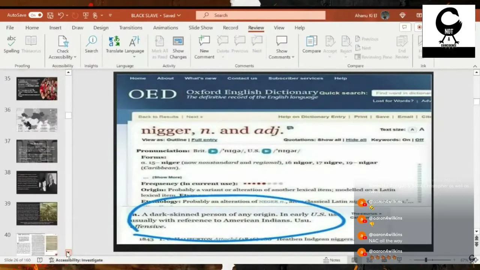Click the spell-check book icon in status bar

(x=40, y=260)
